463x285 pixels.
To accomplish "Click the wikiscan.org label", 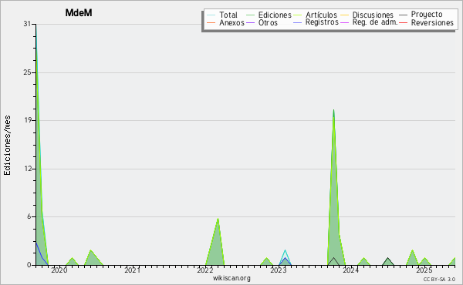I will click(231, 278).
